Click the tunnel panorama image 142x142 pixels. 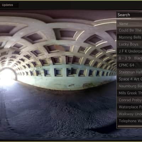pos(58,75)
